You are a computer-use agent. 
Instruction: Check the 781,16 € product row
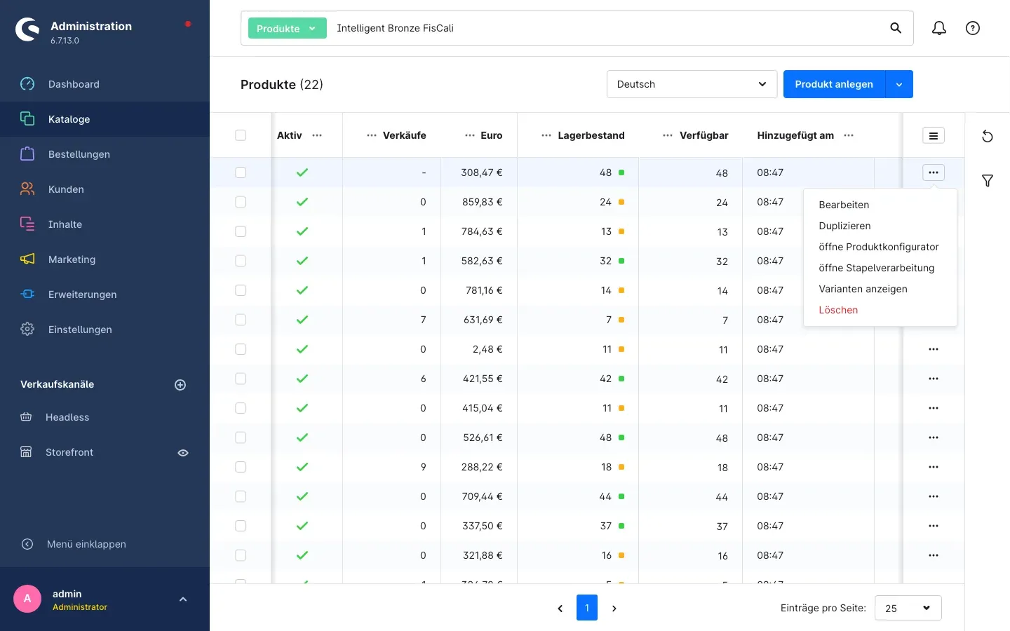(241, 290)
